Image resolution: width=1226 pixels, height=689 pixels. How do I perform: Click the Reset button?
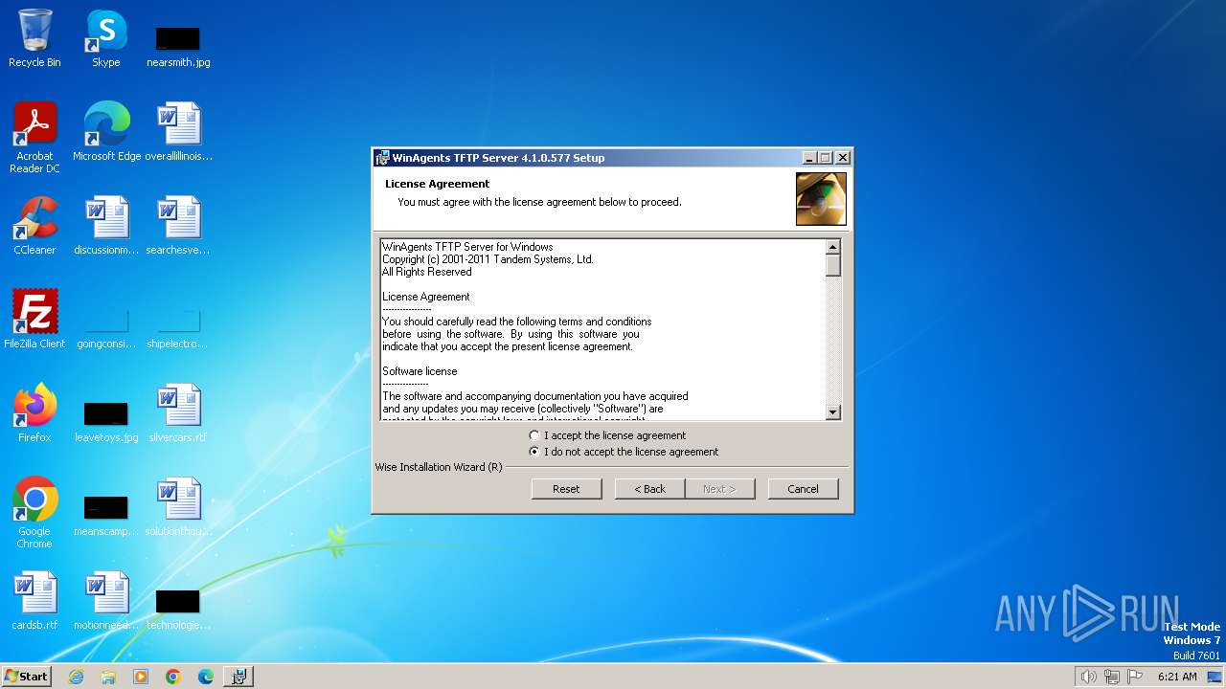566,489
